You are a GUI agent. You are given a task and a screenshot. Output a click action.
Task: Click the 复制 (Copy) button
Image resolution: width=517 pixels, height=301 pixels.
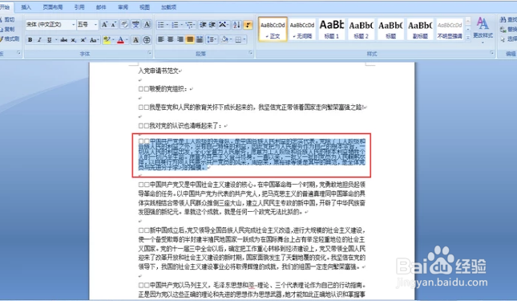point(7,30)
